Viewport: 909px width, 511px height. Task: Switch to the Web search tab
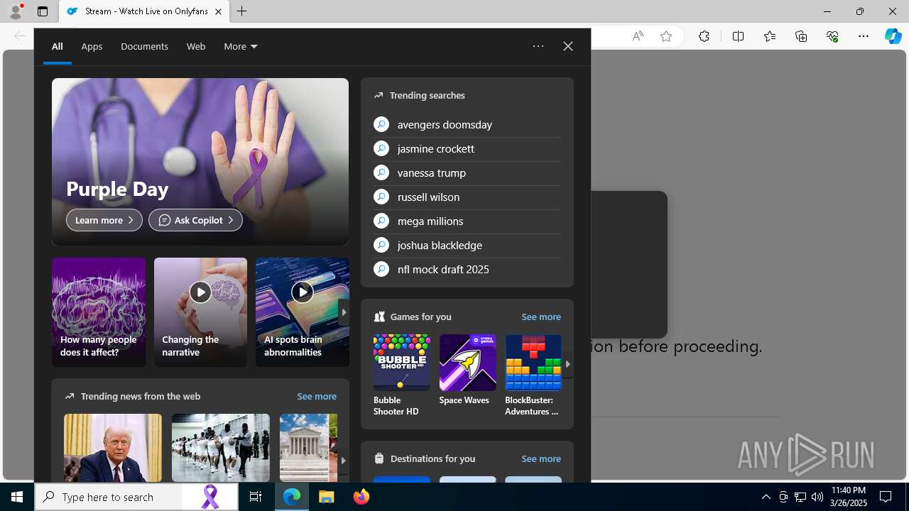coord(196,46)
